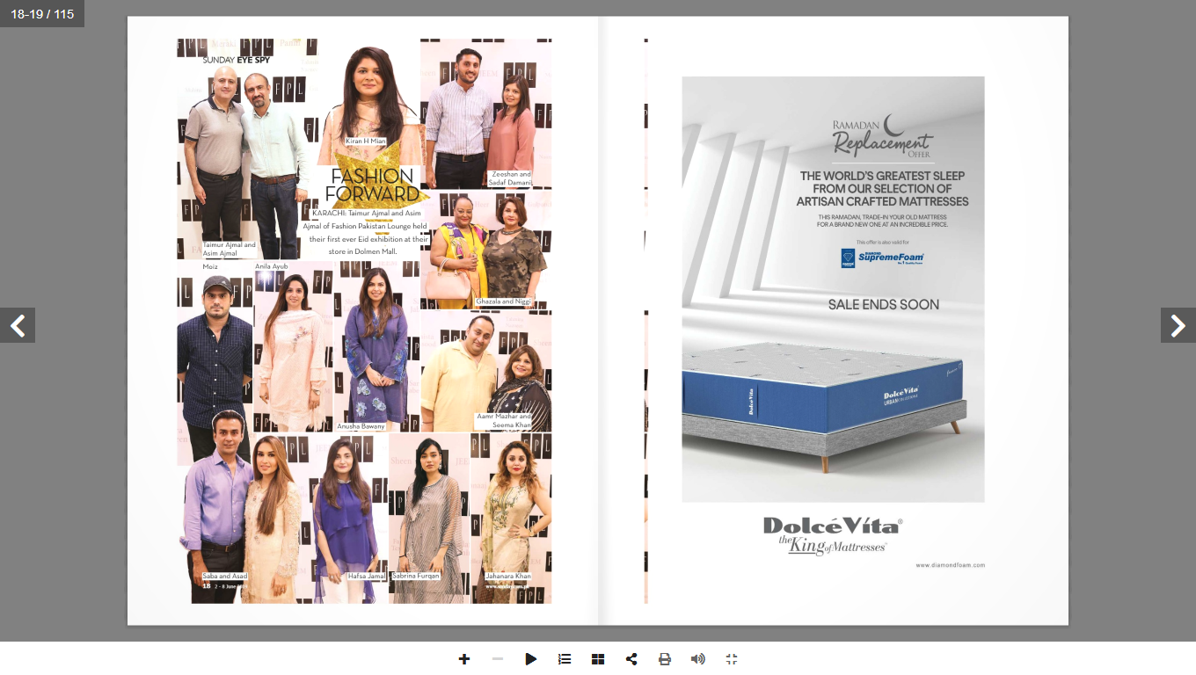
Task: Click the Zeeshan and Sadaf Damani caption
Action: coord(511,178)
